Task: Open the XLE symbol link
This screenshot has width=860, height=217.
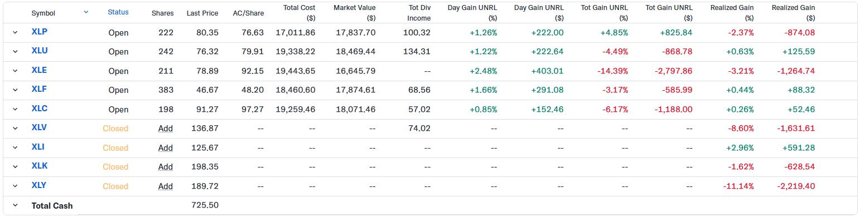Action: tap(39, 70)
